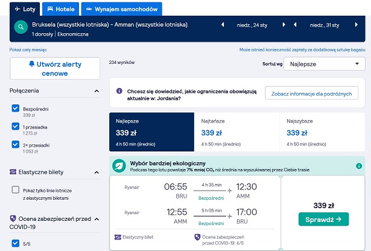Open Zobacz informacje dla podróżnych
Image resolution: width=371 pixels, height=251 pixels.
tap(311, 94)
